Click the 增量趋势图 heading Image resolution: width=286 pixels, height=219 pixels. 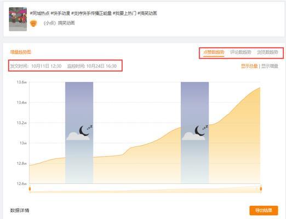click(21, 52)
